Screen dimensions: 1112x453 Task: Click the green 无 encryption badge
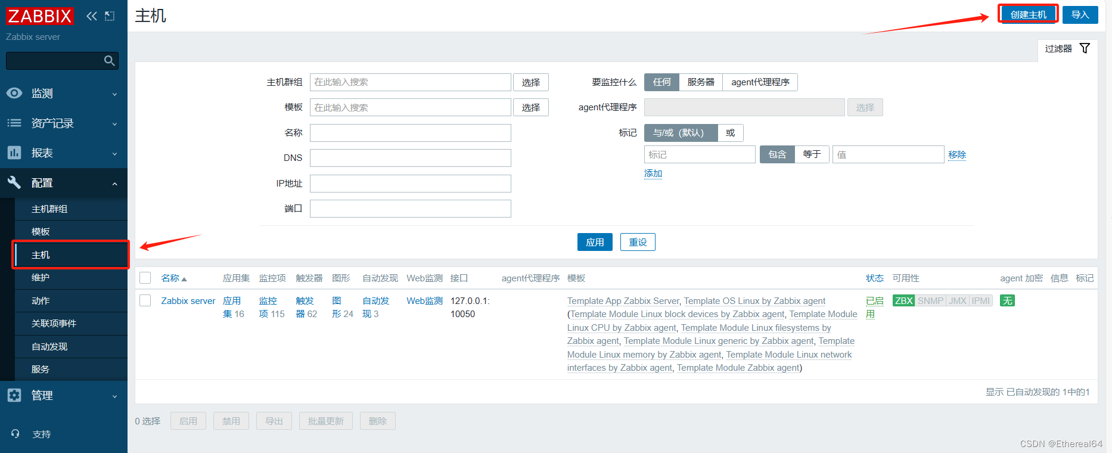(1007, 300)
